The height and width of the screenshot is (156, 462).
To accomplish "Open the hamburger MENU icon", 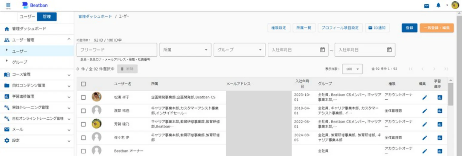I will (x=8, y=5).
